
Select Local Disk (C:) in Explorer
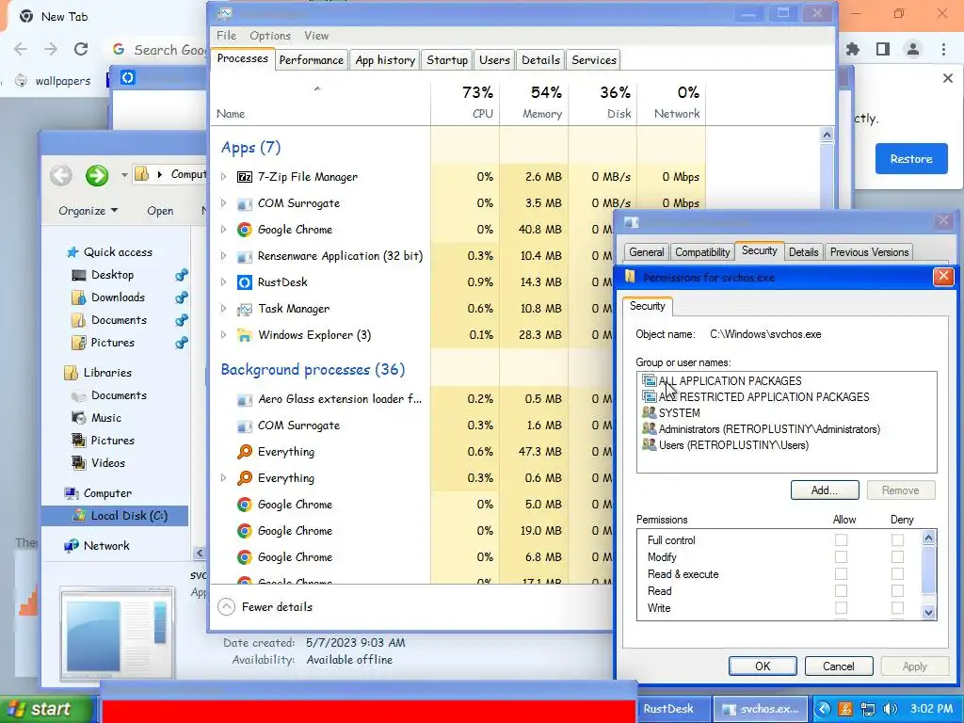coord(115,516)
